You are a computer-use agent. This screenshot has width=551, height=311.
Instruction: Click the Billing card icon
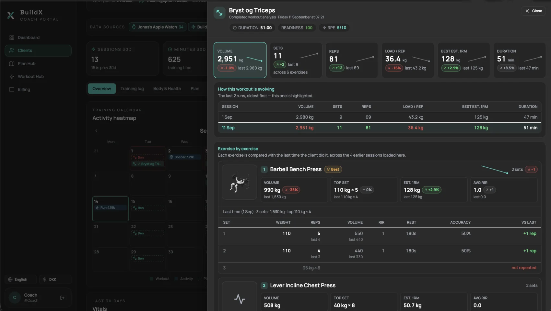12,89
